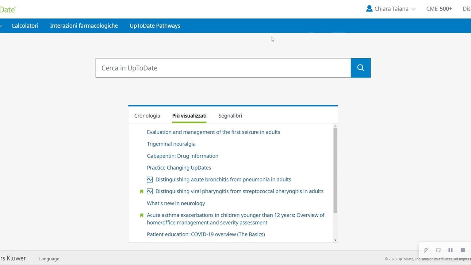Click the magnifying glass search button
Viewport: 471px width, 265px height.
click(361, 68)
